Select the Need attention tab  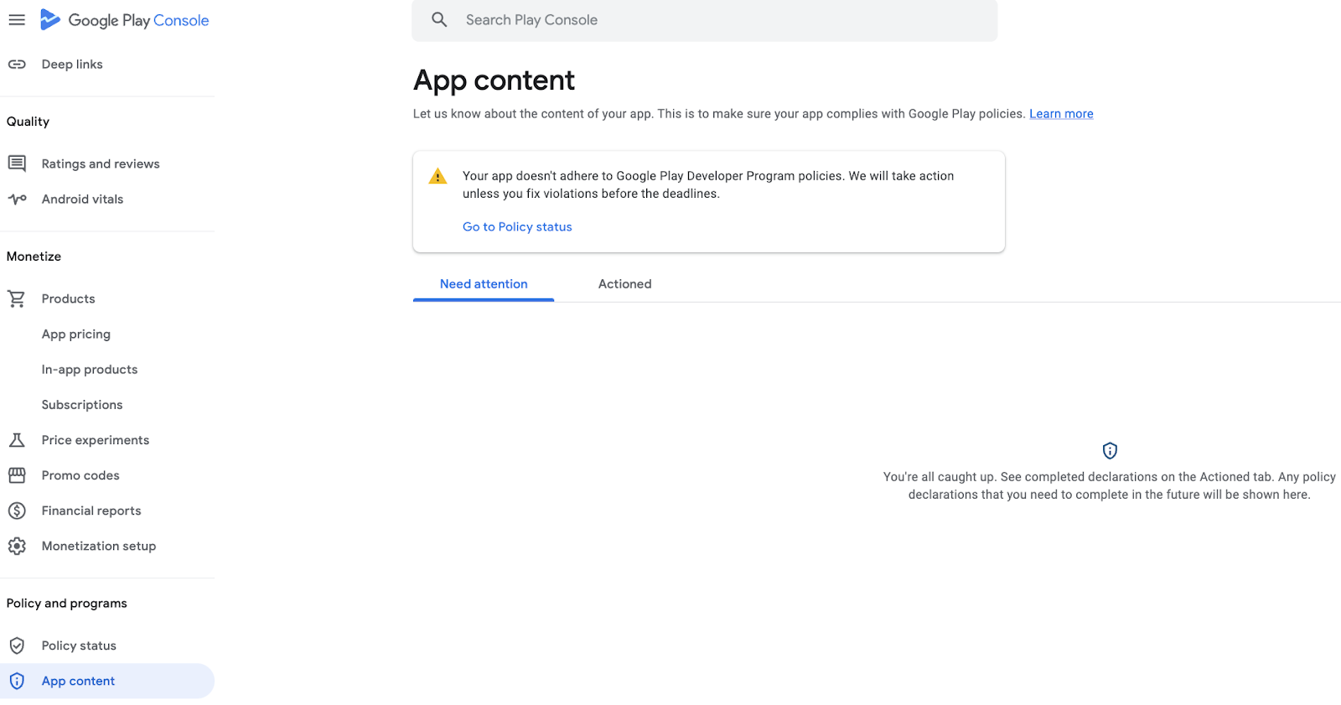[x=484, y=284]
